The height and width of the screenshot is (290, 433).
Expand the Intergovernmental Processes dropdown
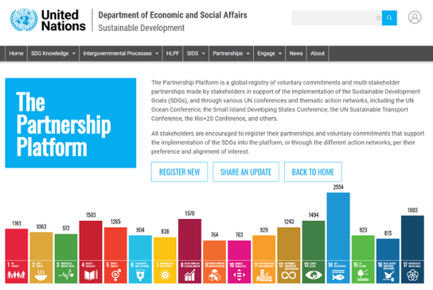120,53
